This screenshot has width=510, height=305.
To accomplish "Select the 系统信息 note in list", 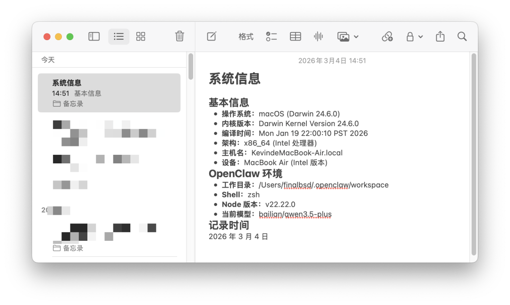I will coord(109,93).
